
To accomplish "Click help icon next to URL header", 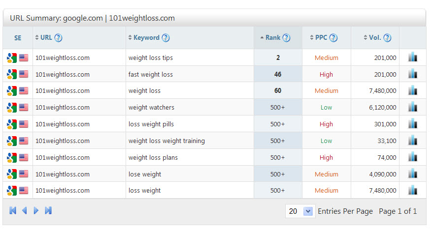I will pos(58,38).
